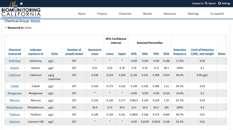Viewport: 233px width, 130px height.
Task: Go to the home icon
Action: (21, 4)
